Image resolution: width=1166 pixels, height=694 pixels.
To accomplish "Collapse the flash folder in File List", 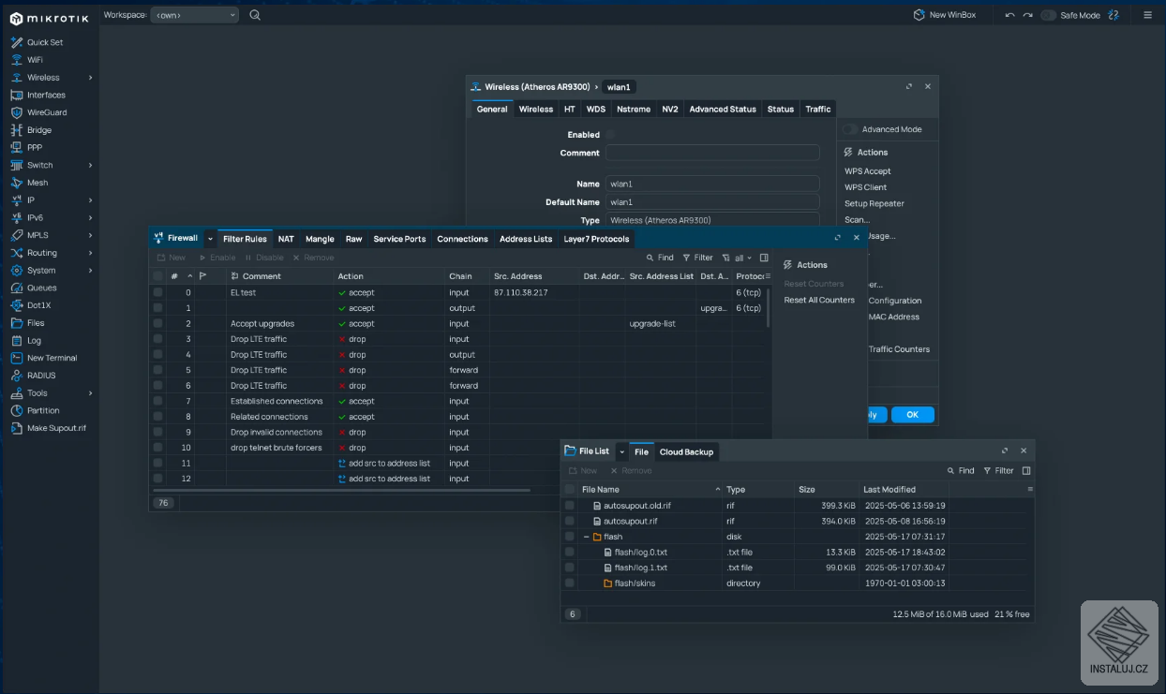I will pyautogui.click(x=587, y=537).
